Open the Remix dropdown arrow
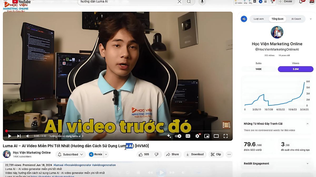316x177 pixels. 106,154
